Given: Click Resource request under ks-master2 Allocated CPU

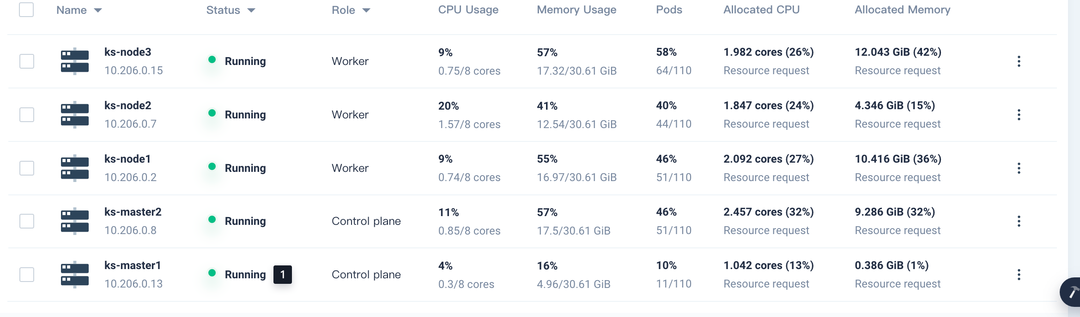Looking at the screenshot, I should [x=767, y=230].
